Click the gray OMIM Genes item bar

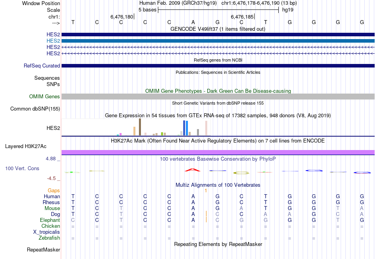pos(218,97)
